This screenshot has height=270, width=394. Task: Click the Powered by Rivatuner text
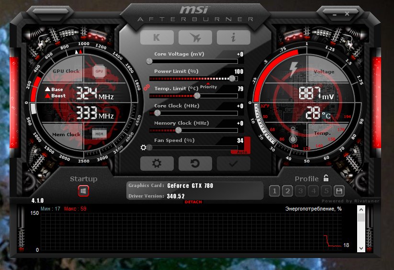(x=350, y=201)
